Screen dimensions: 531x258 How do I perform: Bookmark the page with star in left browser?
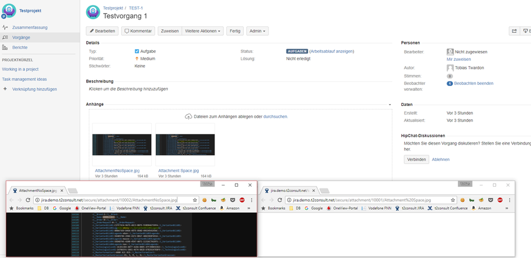pyautogui.click(x=195, y=200)
